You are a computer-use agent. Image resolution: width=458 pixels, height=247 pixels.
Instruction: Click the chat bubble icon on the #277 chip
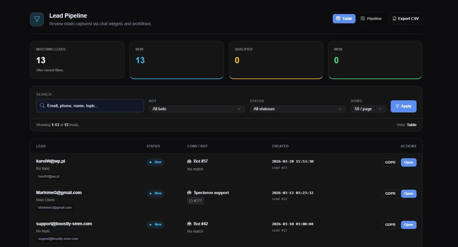point(192,201)
